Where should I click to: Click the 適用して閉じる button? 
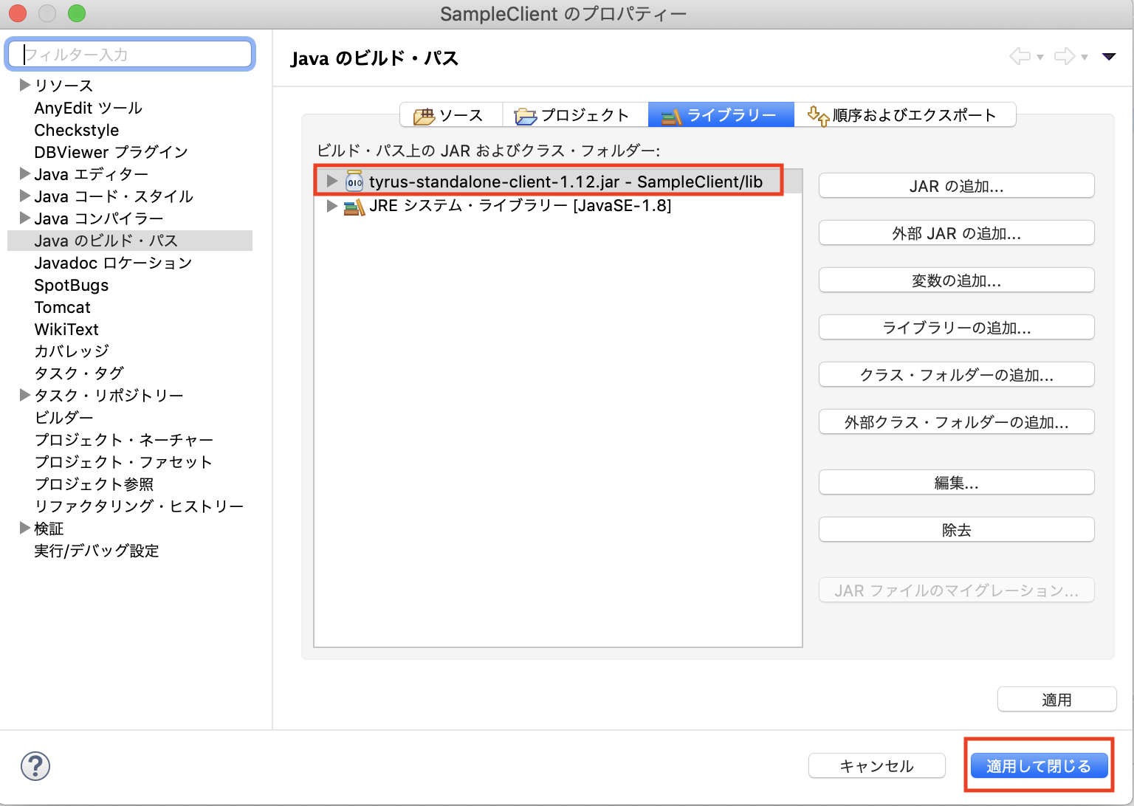[1039, 766]
